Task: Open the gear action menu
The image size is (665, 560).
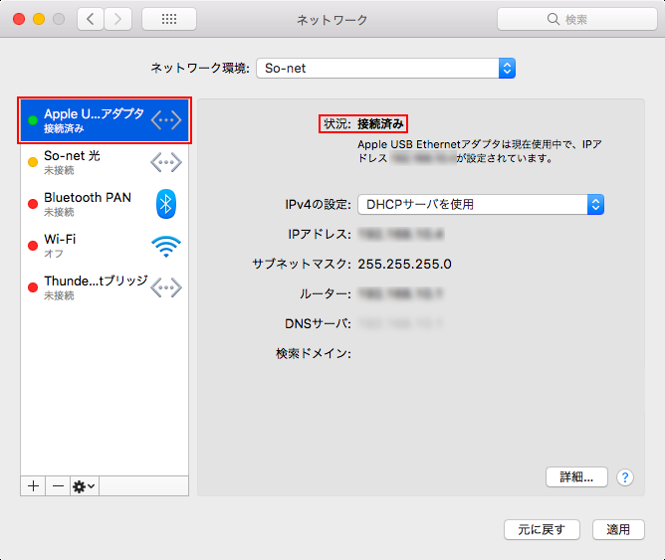Action: (84, 485)
